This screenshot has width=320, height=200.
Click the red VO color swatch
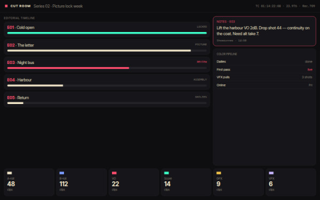[x=114, y=173]
